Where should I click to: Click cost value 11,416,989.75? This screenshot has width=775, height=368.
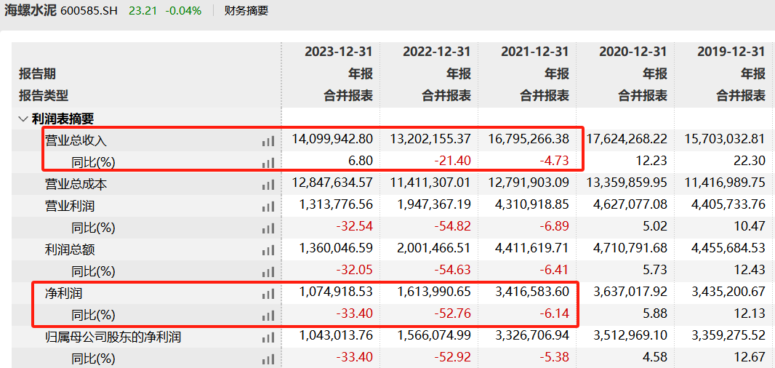click(725, 183)
